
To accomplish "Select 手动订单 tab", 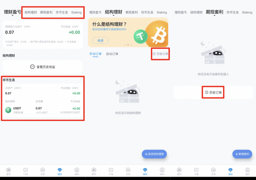I will 95,54.
